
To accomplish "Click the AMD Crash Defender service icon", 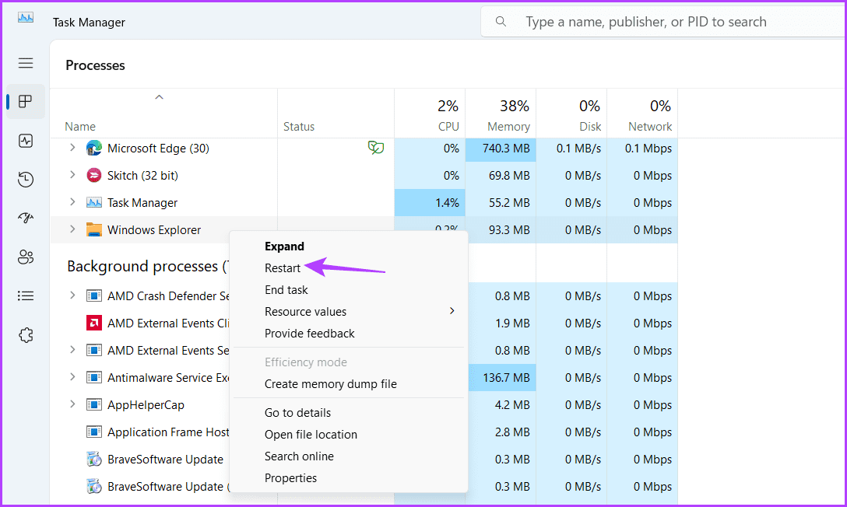I will pos(94,295).
